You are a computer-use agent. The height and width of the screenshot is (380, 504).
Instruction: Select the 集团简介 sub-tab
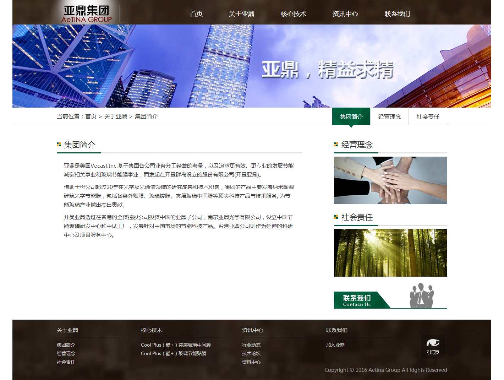(x=351, y=116)
